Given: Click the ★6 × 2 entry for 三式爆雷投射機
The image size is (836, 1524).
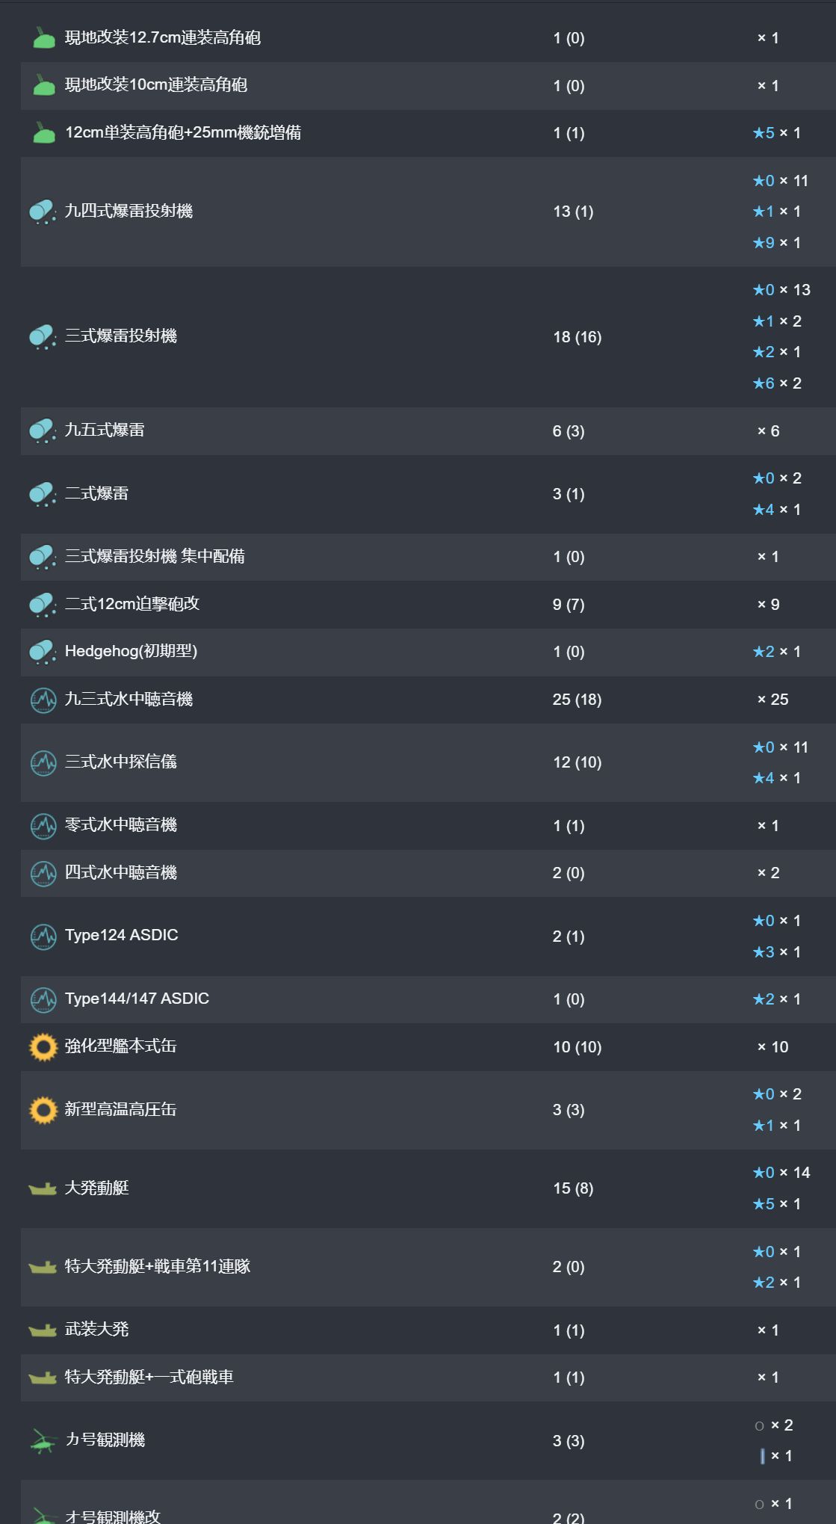Looking at the screenshot, I should pos(777,383).
